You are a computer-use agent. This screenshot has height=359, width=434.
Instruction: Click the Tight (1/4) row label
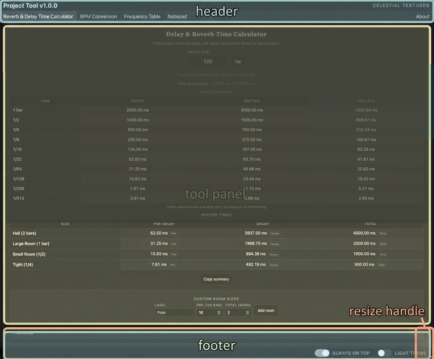[x=23, y=265]
